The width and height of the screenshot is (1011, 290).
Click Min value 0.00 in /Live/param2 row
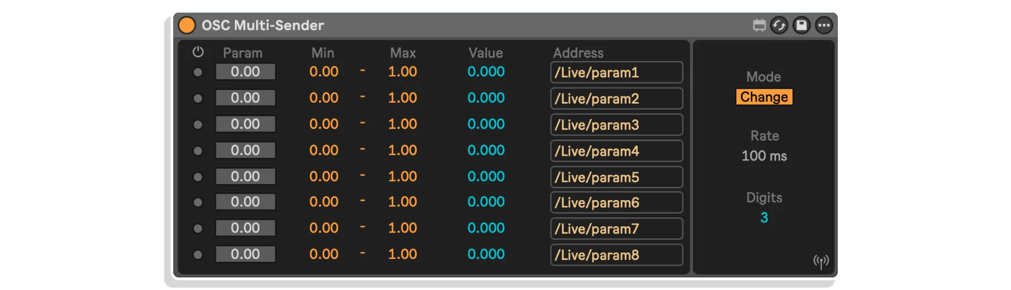pyautogui.click(x=324, y=98)
